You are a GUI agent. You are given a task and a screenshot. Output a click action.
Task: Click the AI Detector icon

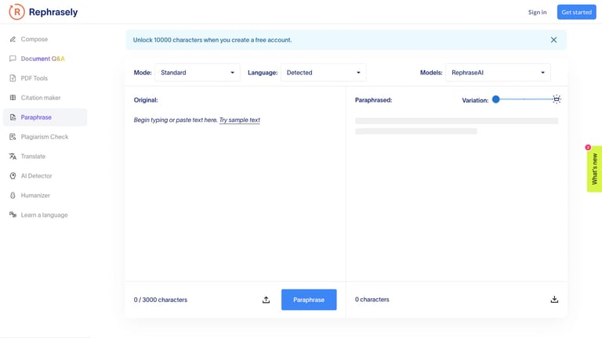click(13, 176)
